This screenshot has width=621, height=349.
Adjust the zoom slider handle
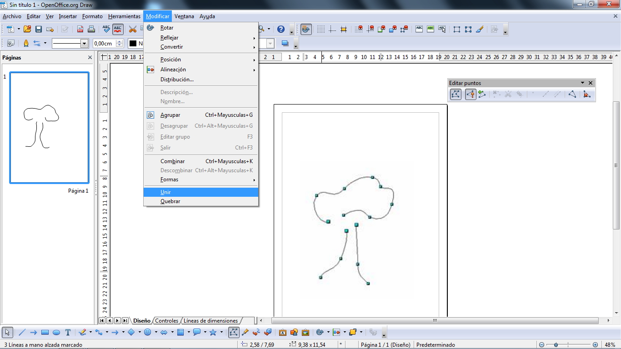click(x=556, y=345)
